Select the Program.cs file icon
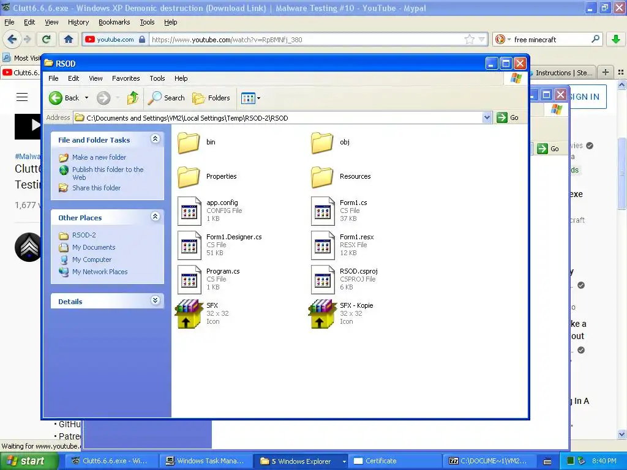Screen dimensions: 627x470 pos(189,280)
